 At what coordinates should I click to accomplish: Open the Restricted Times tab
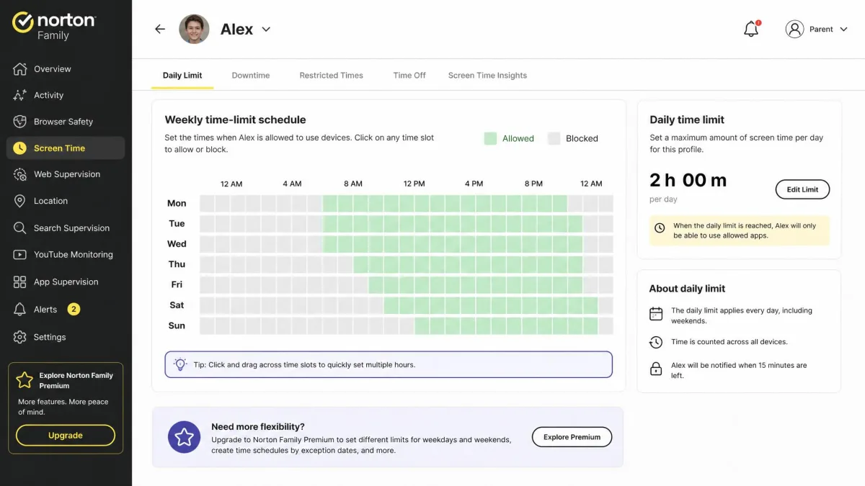[332, 76]
